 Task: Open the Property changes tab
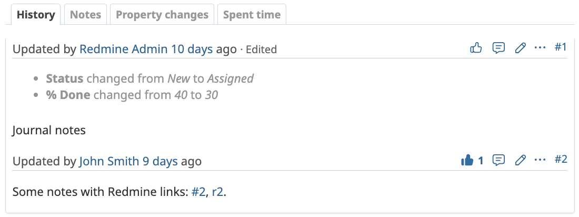pos(162,15)
